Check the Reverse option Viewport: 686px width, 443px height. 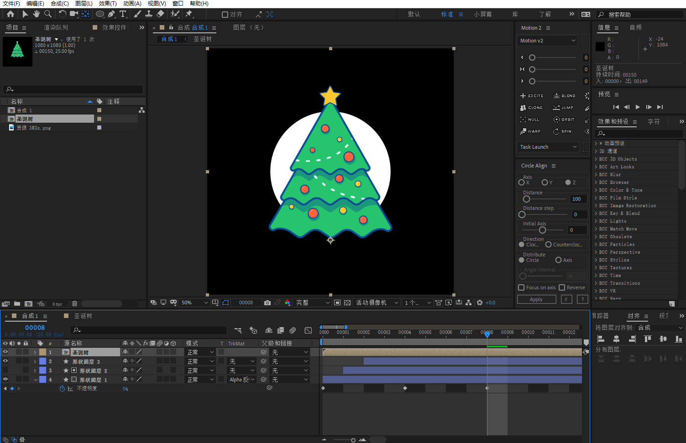pos(562,287)
